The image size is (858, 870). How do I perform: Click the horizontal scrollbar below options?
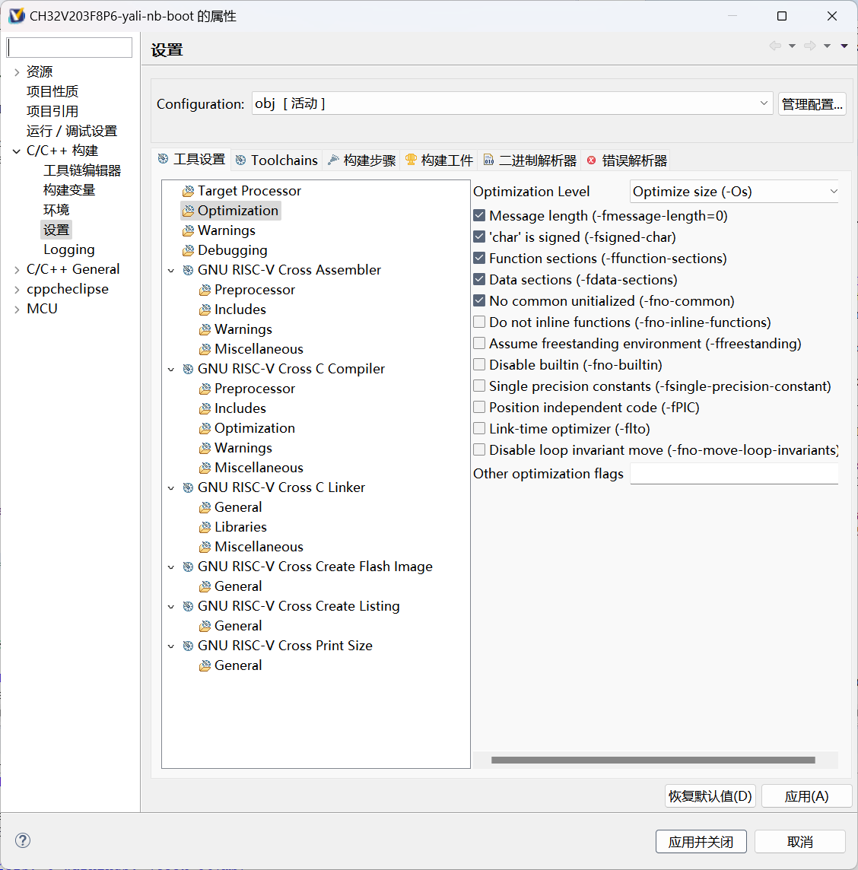coord(653,760)
